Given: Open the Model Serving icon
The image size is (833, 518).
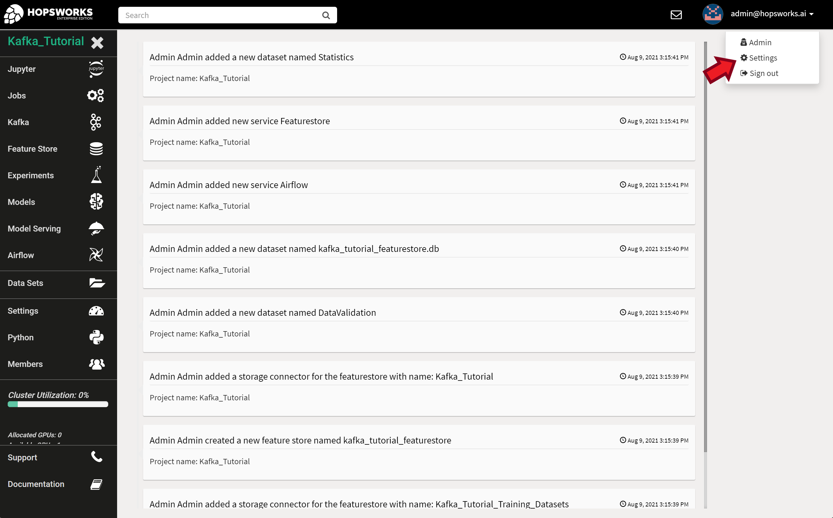Looking at the screenshot, I should click(x=96, y=229).
